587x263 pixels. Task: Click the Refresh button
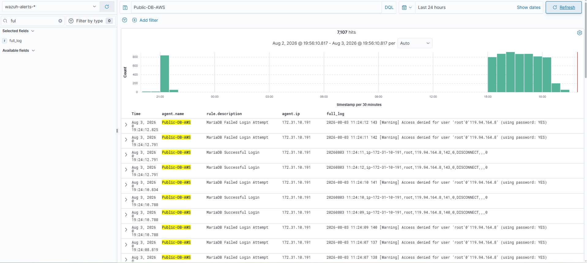pyautogui.click(x=563, y=7)
